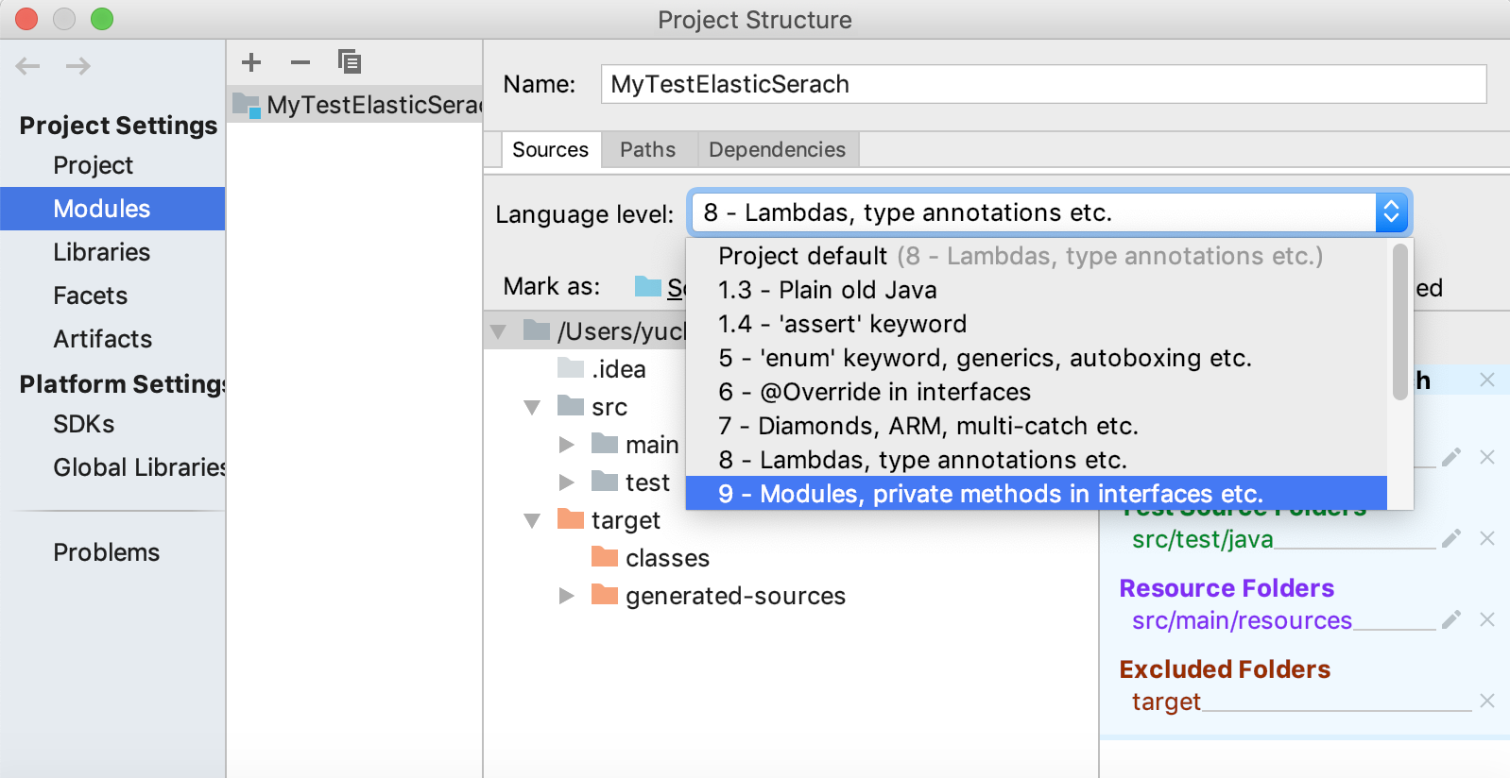Collapse the target folder tree node
This screenshot has width=1510, height=778.
533,520
